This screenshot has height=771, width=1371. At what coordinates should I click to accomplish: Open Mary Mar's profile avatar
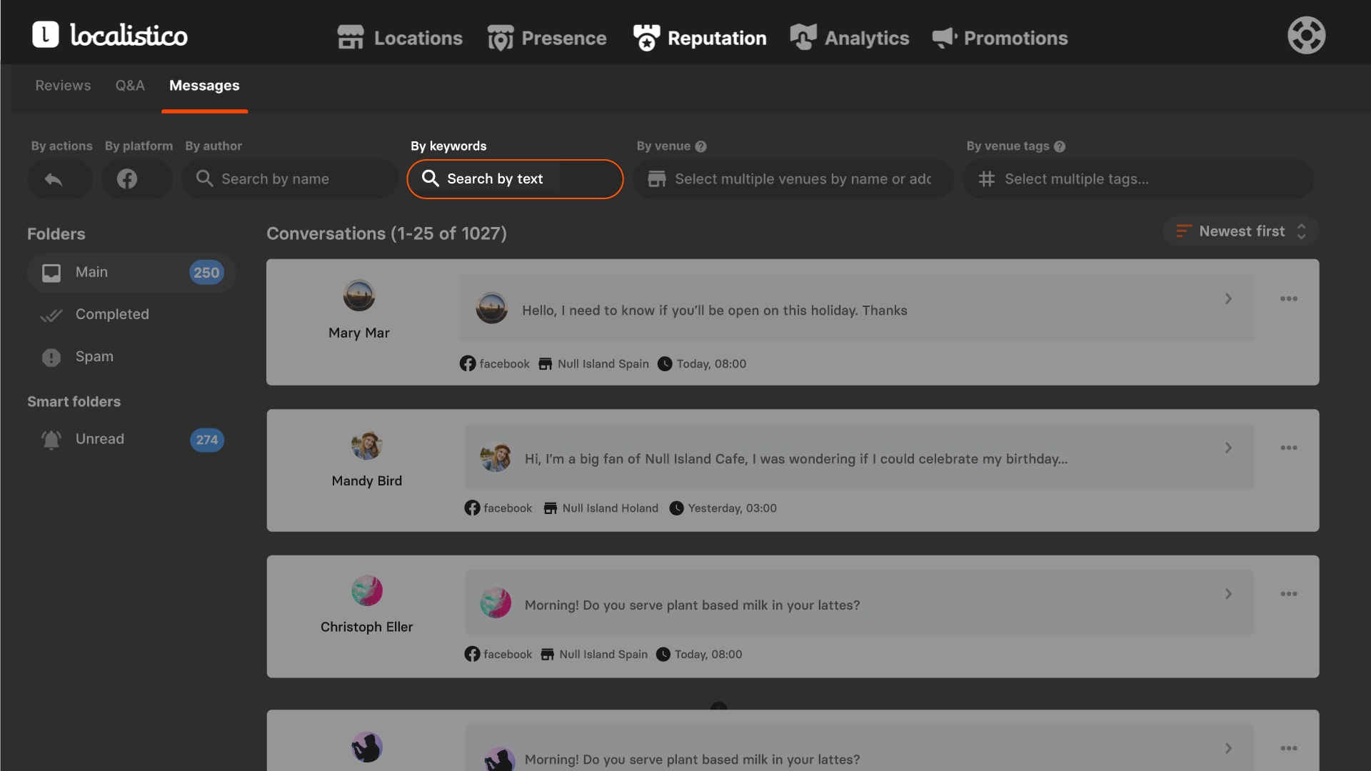point(358,296)
